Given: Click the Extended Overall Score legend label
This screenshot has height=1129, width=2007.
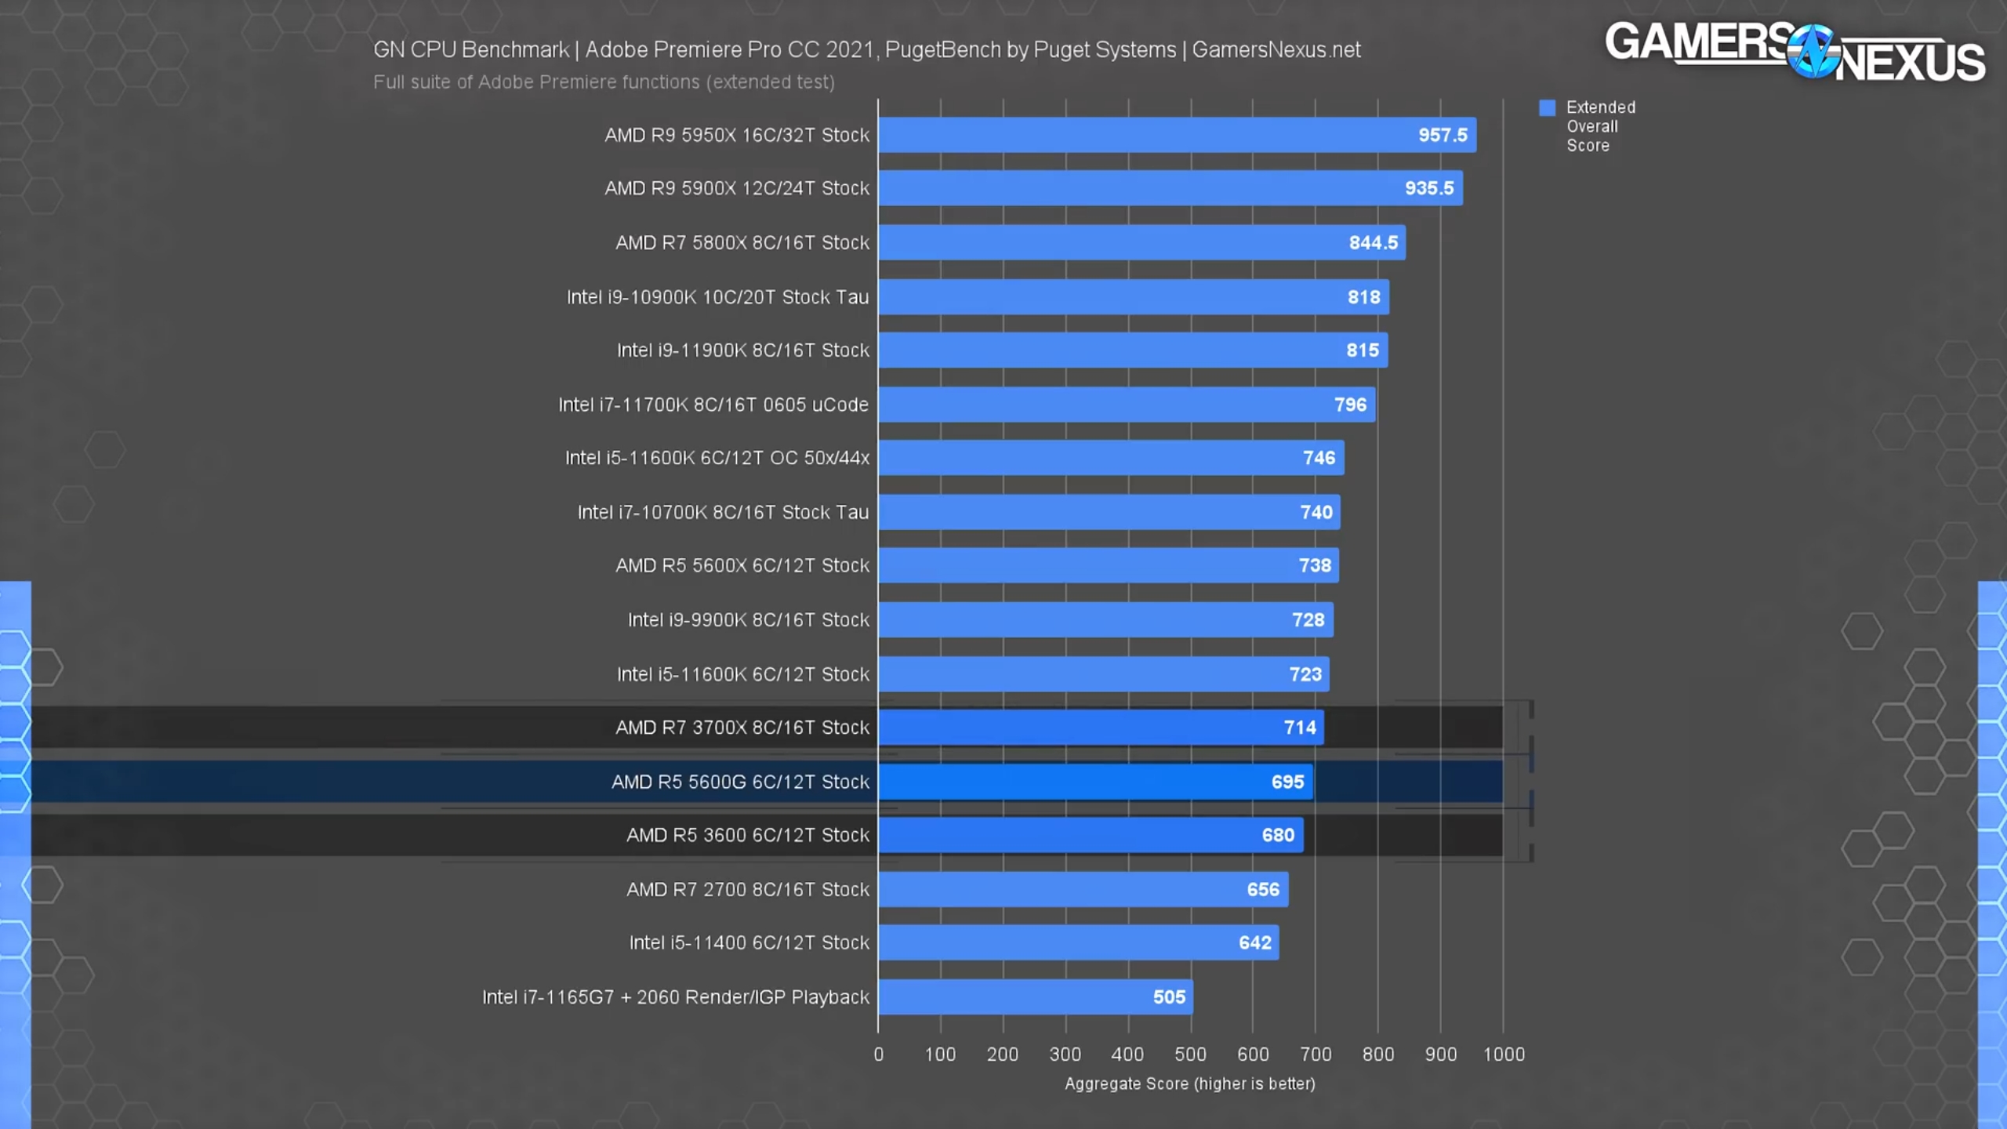Looking at the screenshot, I should point(1600,126).
